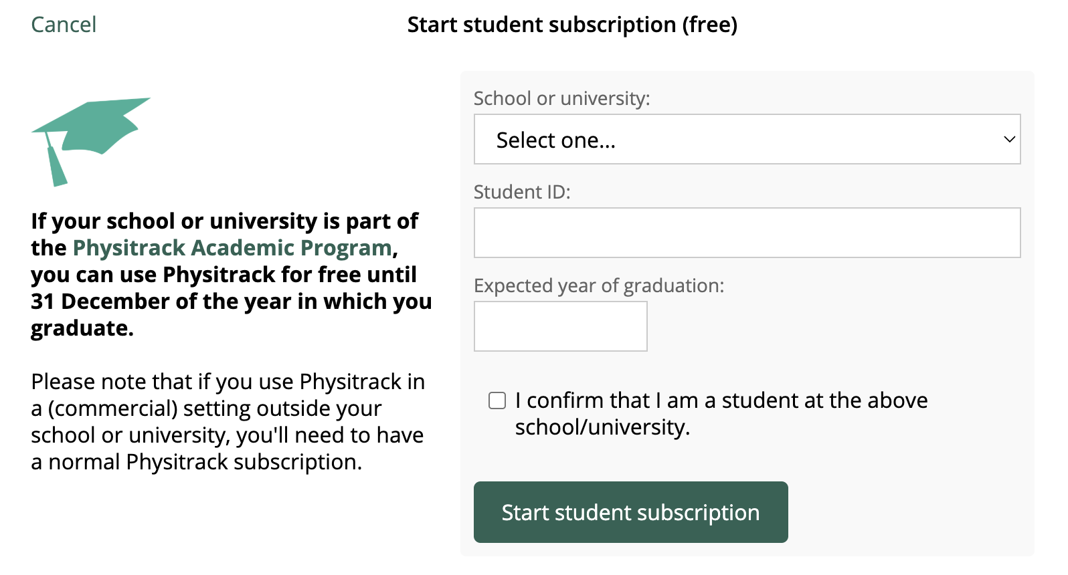Open the School or university dropdown

point(746,139)
